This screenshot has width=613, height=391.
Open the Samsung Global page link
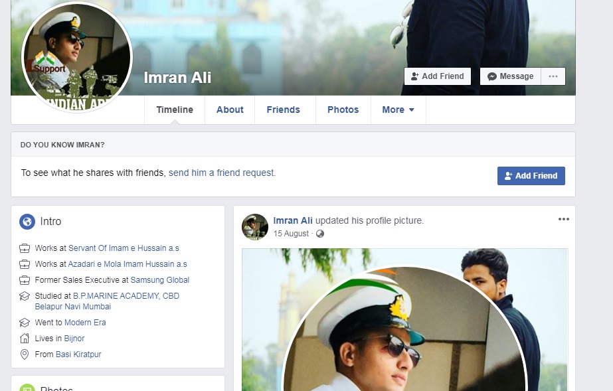pos(160,280)
